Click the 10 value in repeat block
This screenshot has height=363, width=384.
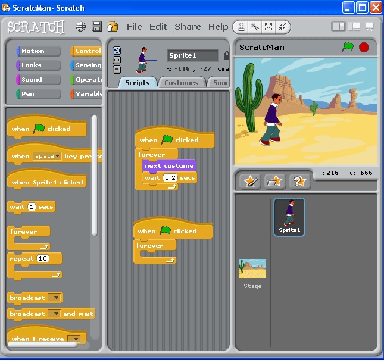[x=43, y=258]
